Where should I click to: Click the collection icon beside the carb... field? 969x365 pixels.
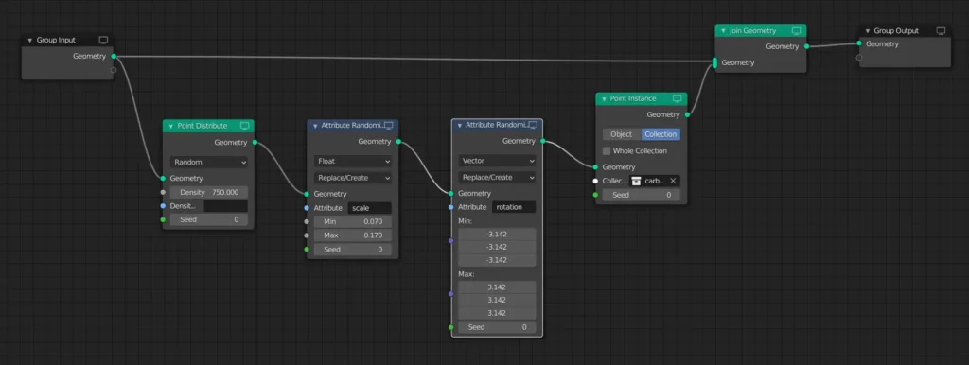point(636,181)
